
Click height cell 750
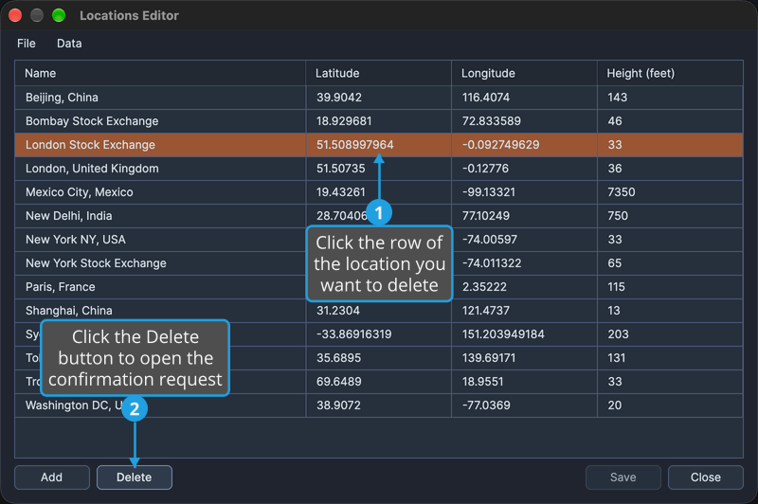click(x=670, y=216)
